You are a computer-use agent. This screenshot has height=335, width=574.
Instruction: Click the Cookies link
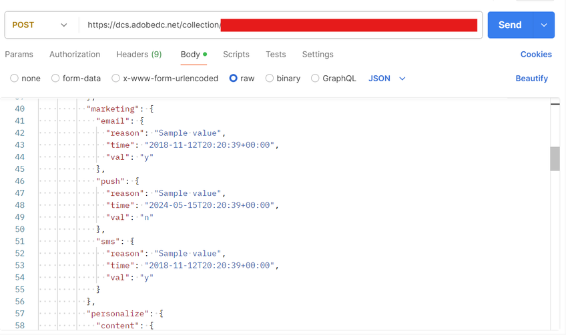[536, 55]
